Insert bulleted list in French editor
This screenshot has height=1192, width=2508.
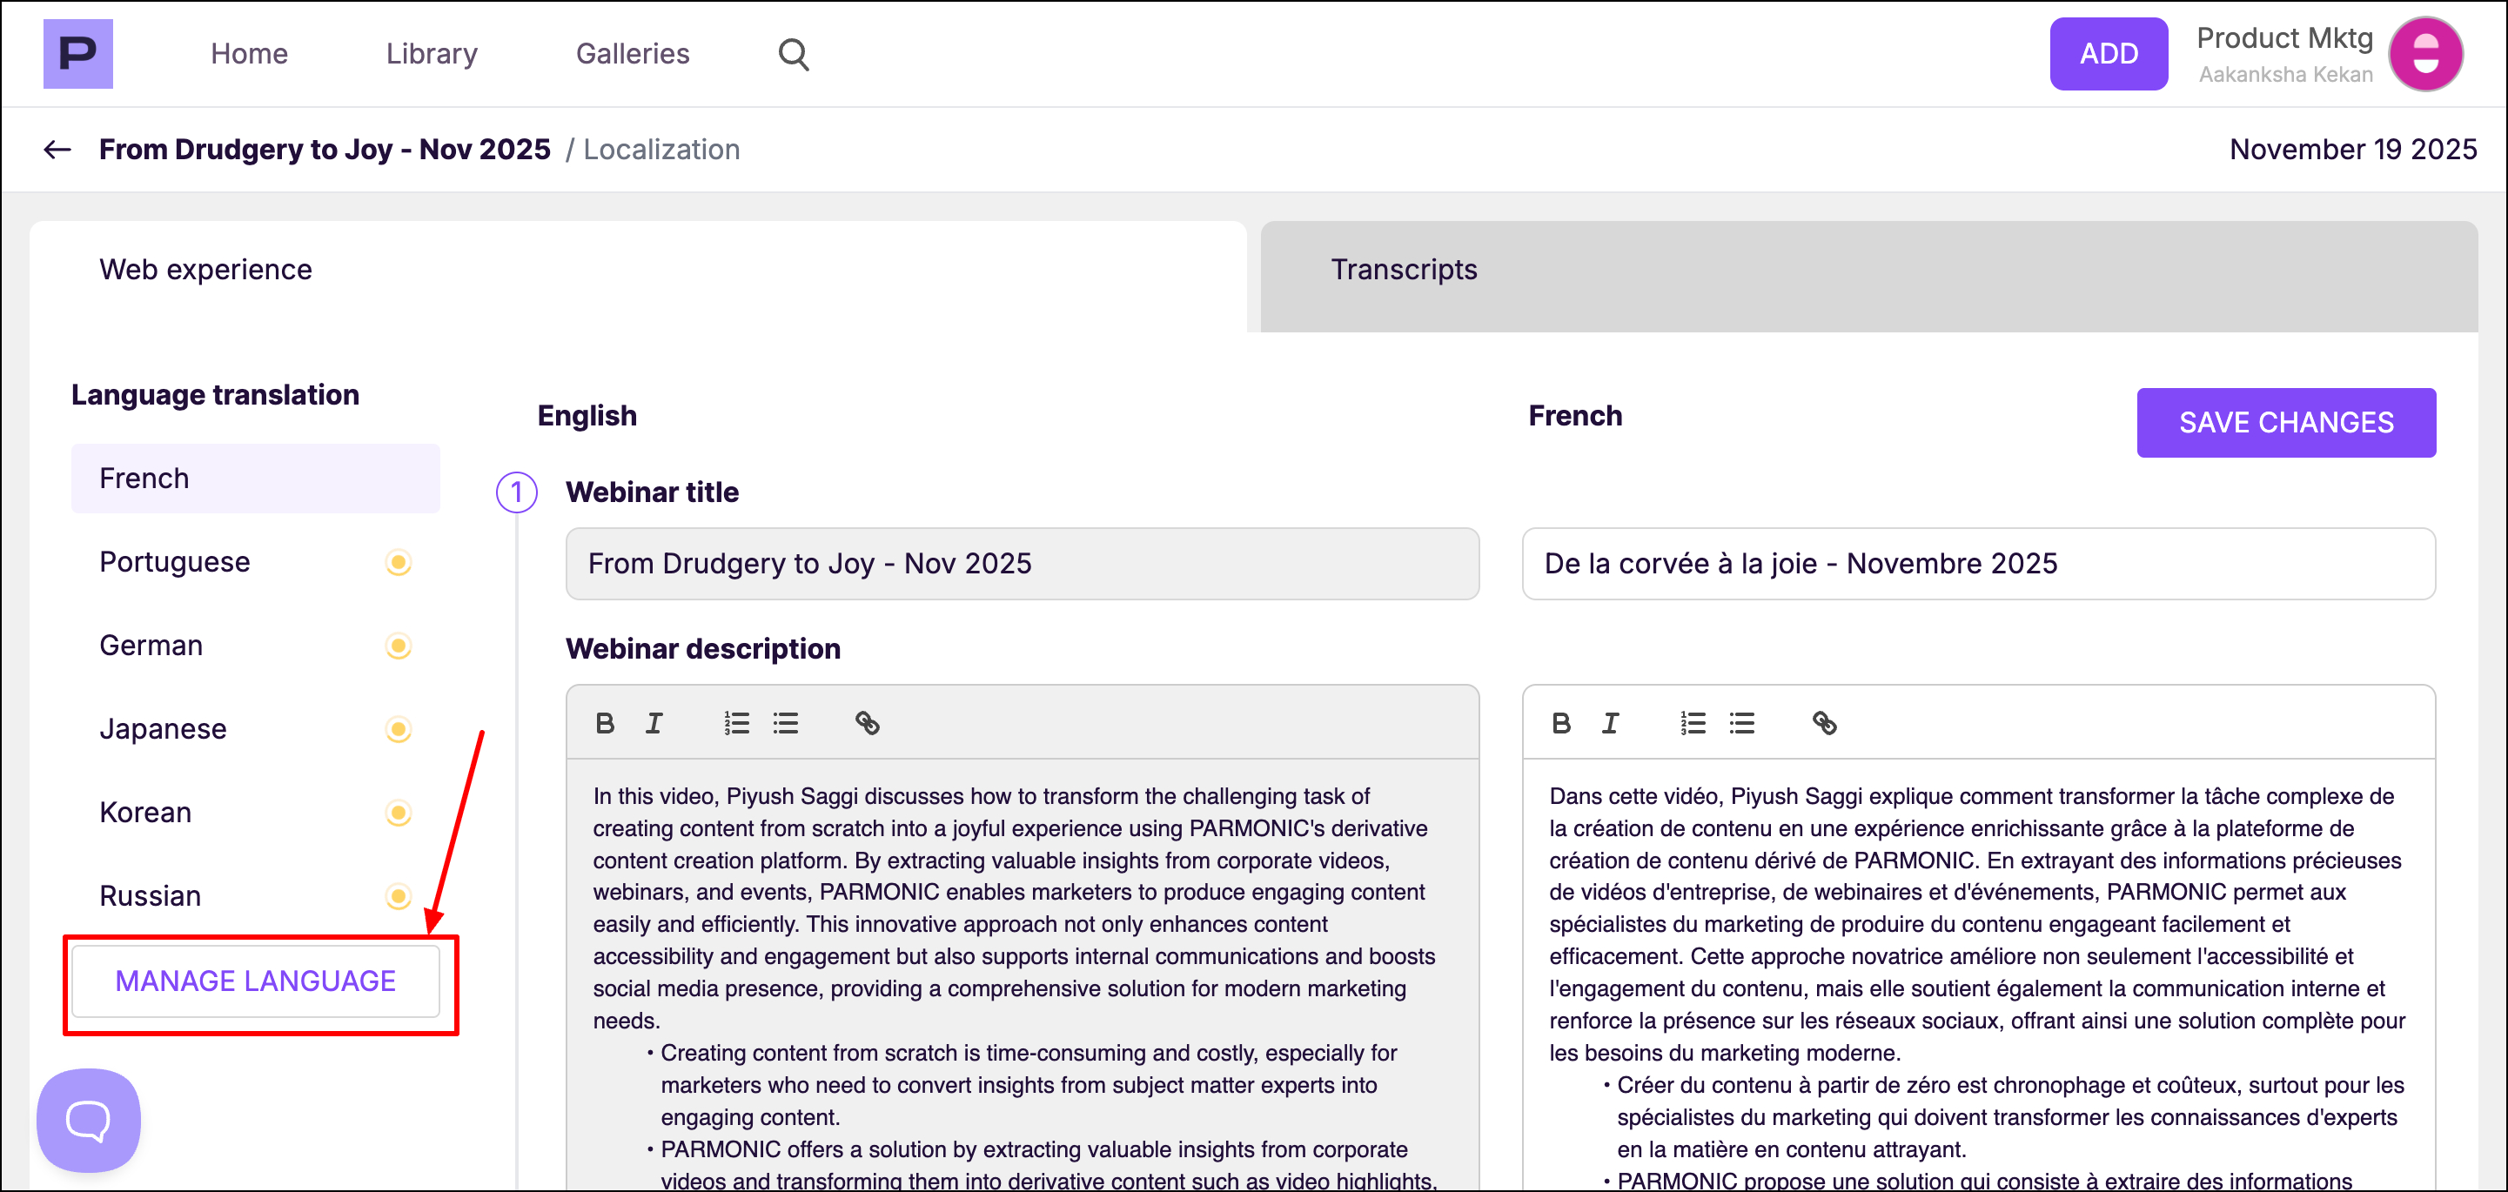pyautogui.click(x=1742, y=723)
